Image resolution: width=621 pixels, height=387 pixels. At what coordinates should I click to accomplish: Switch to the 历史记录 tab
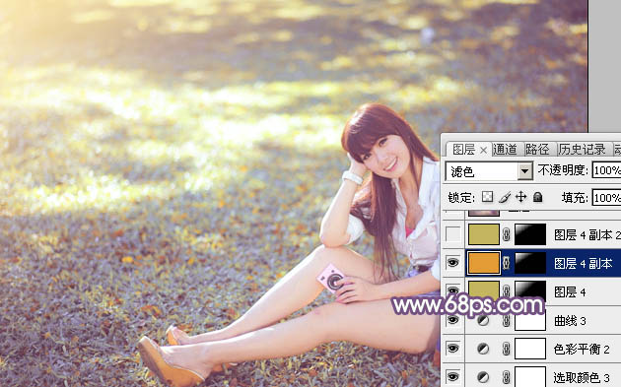pyautogui.click(x=583, y=150)
